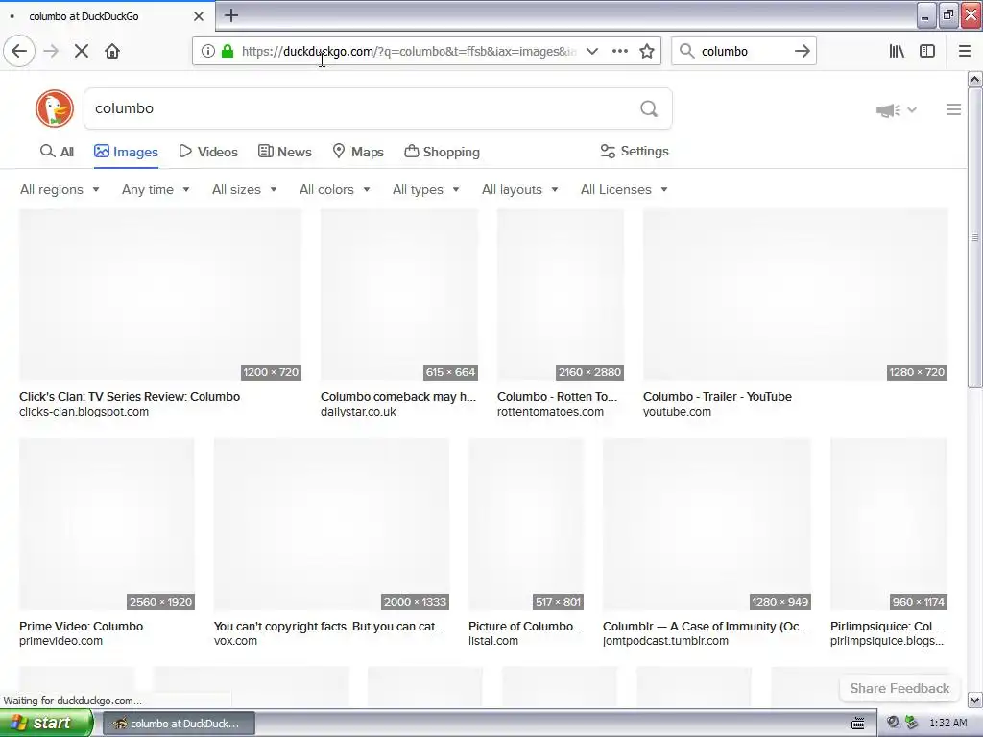The width and height of the screenshot is (983, 737).
Task: Open the Rotten Tomatoes Columbo thumbnail
Action: click(561, 295)
